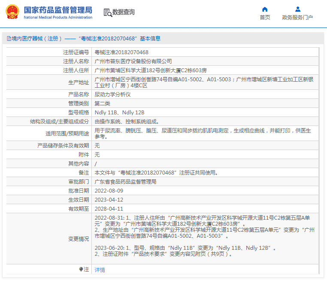Click the 注册人住所 label

[76, 70]
